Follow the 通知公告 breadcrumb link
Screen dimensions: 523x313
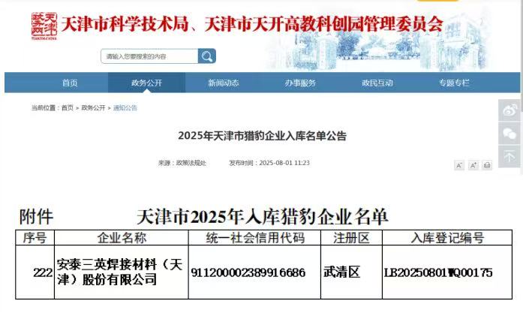click(x=125, y=108)
